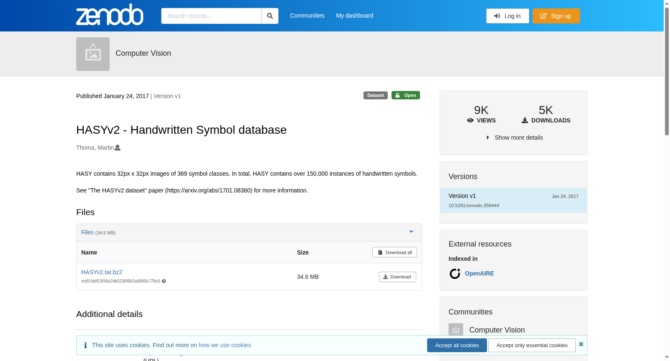Click Accept only essential cookies

point(532,345)
